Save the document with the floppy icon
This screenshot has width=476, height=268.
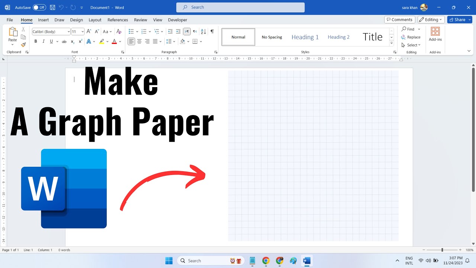tap(52, 7)
